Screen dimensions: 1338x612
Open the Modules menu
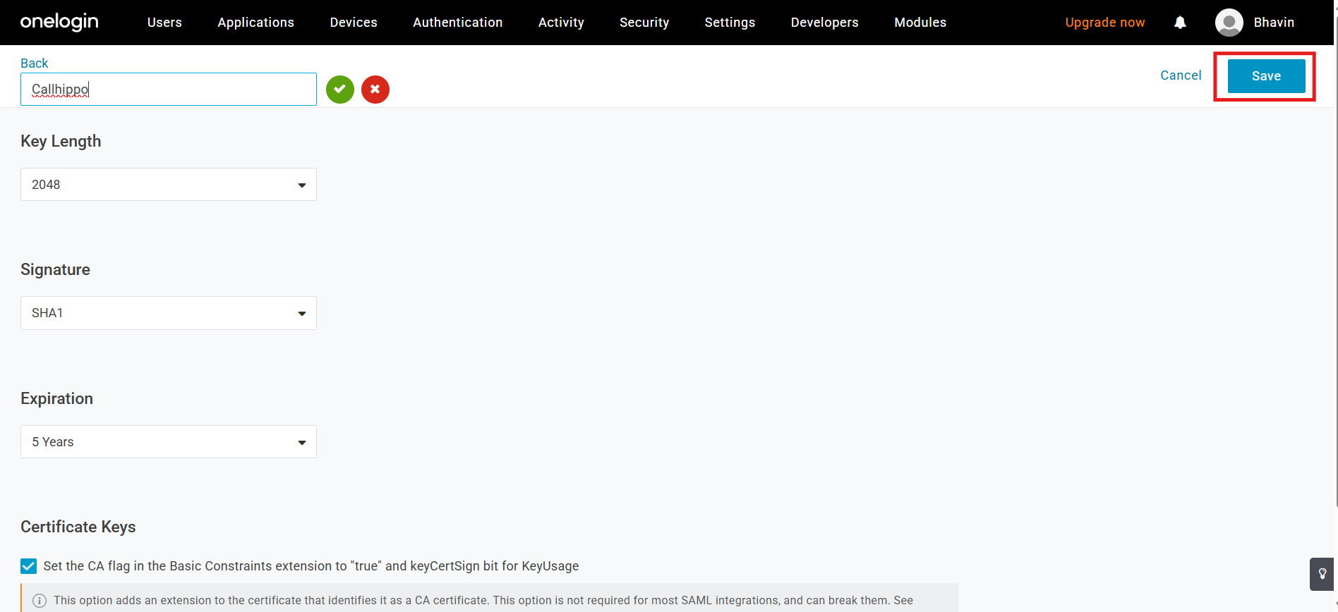920,23
